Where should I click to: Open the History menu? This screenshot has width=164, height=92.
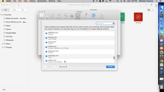point(32,1)
